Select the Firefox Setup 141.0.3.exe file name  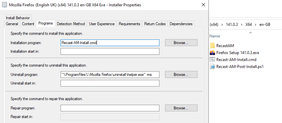click(238, 53)
